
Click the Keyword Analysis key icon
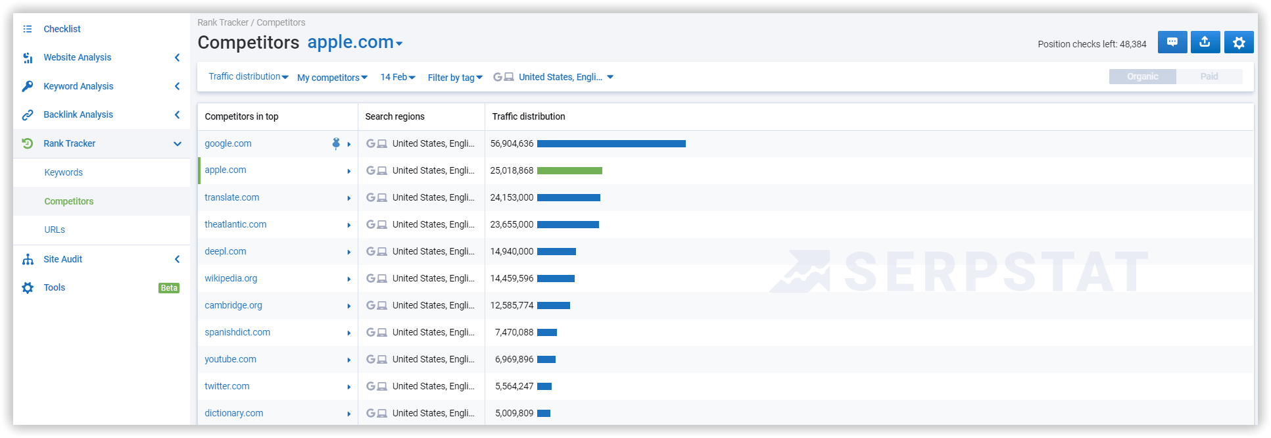point(28,86)
